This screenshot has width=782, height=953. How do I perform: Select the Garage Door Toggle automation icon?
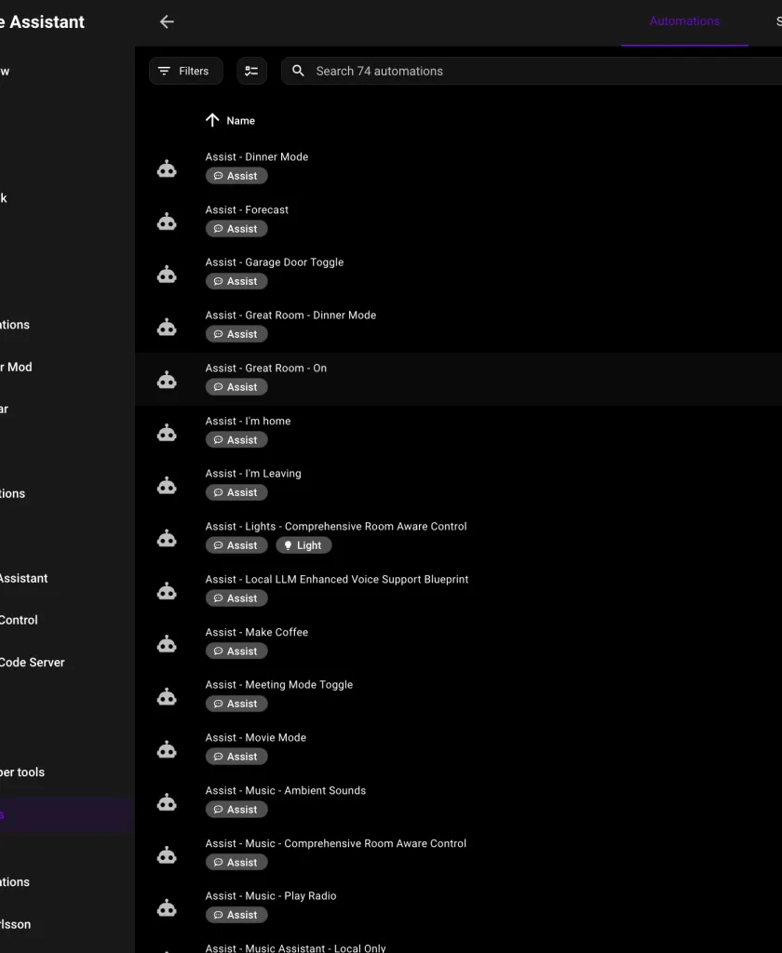coord(167,274)
